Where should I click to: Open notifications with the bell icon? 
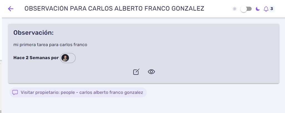click(x=266, y=9)
